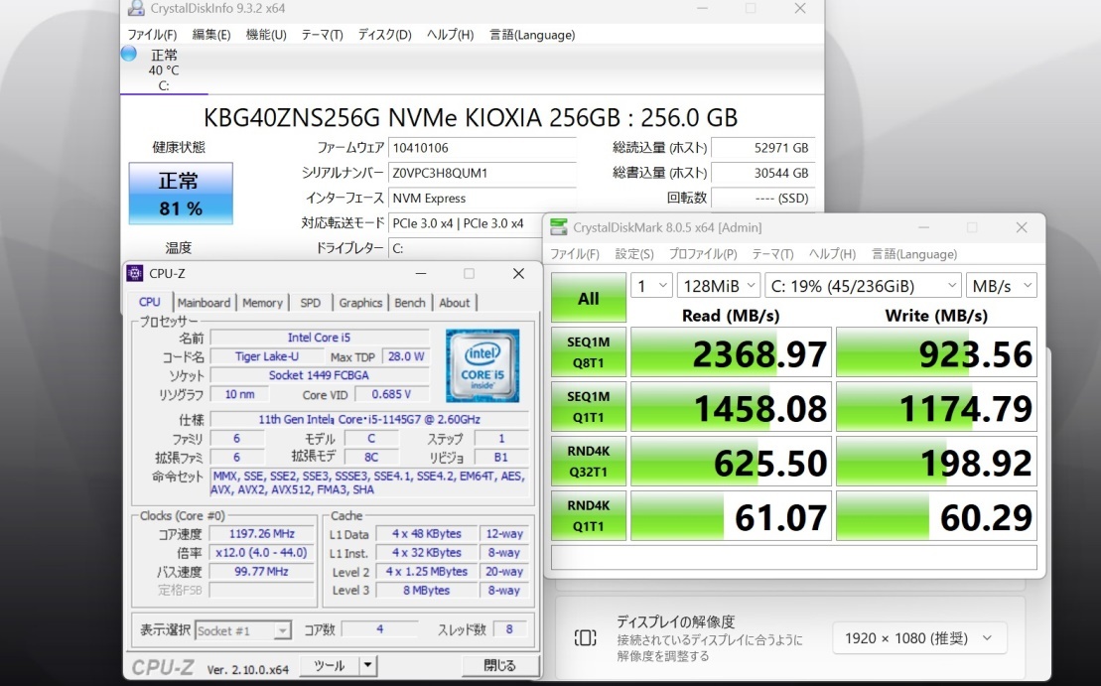The height and width of the screenshot is (686, 1101).
Task: Open 設定(S) menu in CrystalDiskMark
Action: (x=634, y=254)
